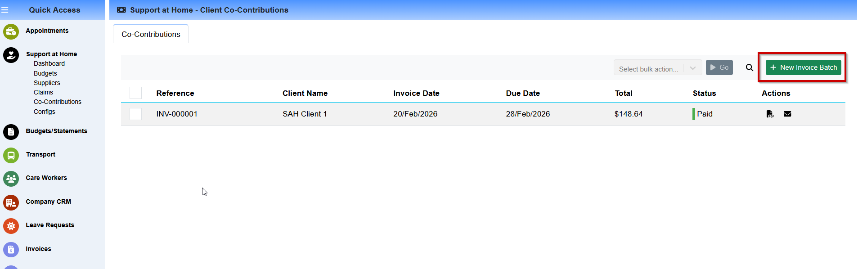Viewport: 858px width, 269px height.
Task: Click the New Invoice Batch button
Action: 803,67
